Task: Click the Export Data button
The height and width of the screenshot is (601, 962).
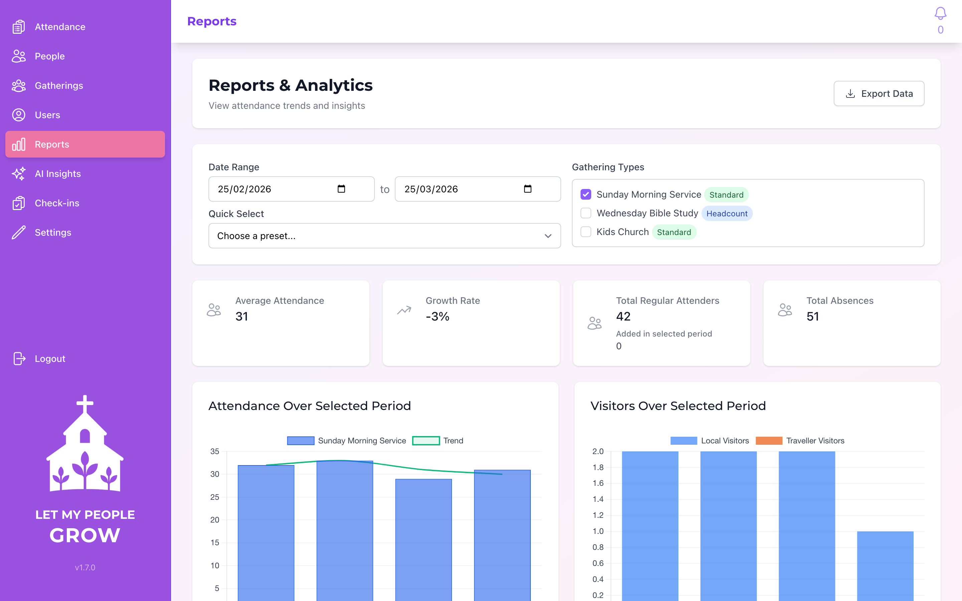Action: pos(879,93)
